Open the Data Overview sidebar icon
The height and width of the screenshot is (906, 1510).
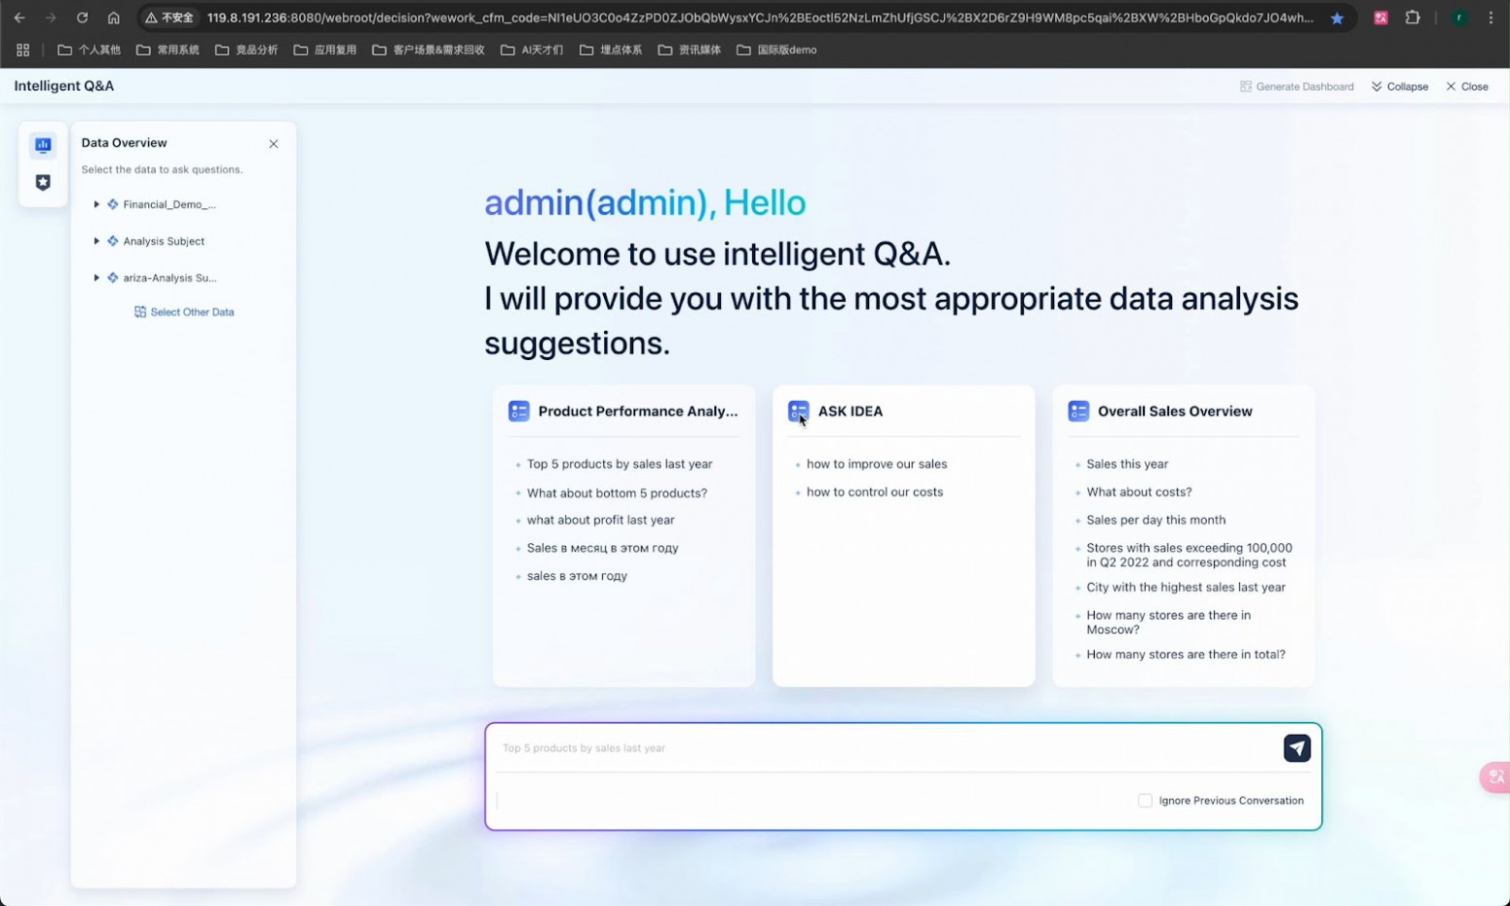tap(43, 145)
